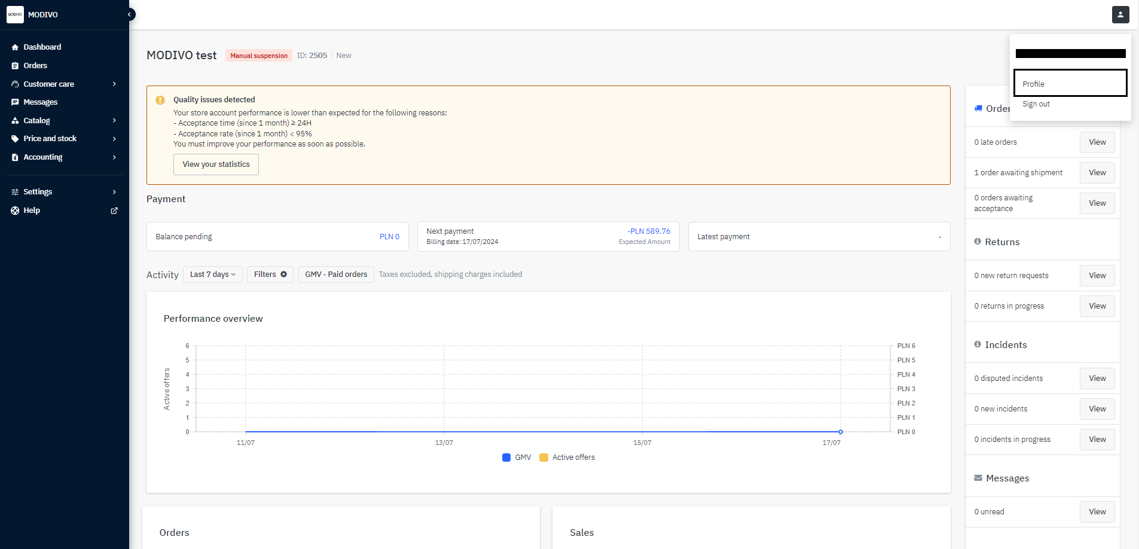The width and height of the screenshot is (1139, 549).
Task: Click the New status label
Action: point(344,56)
